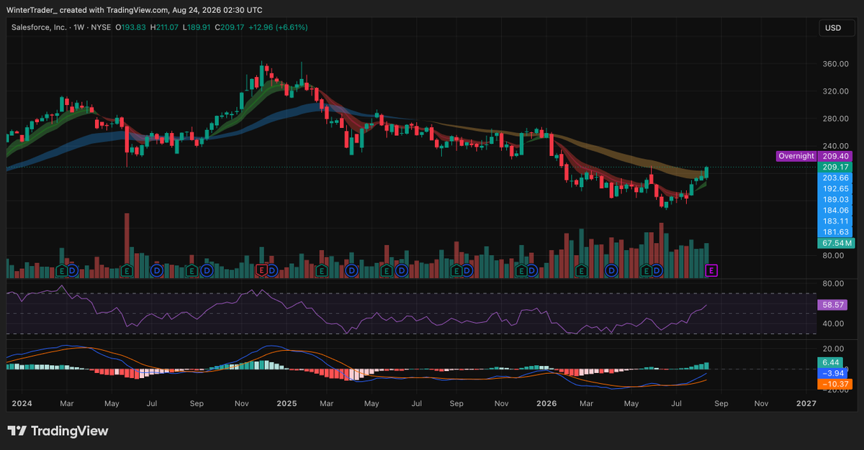
Task: Click the 183.11 price axis label
Action: pos(836,221)
